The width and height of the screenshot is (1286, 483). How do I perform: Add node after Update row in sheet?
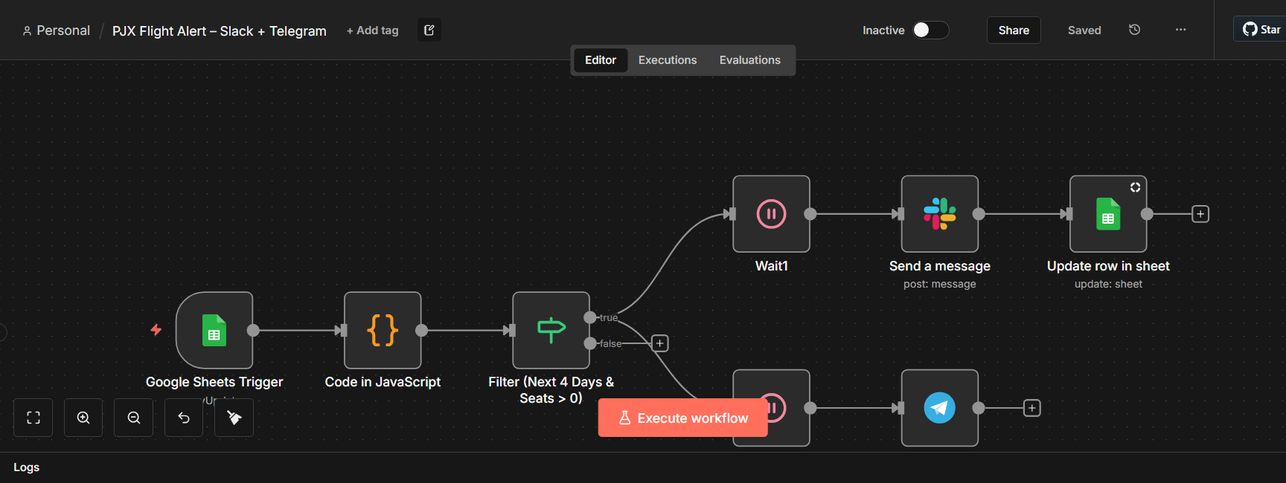pos(1200,214)
